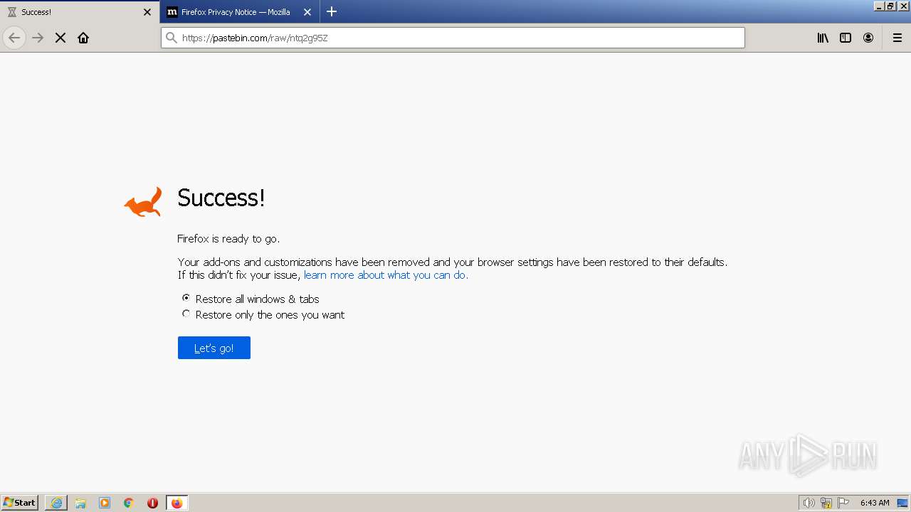Select Restore only the ones you want
The width and height of the screenshot is (911, 512).
tap(263, 314)
